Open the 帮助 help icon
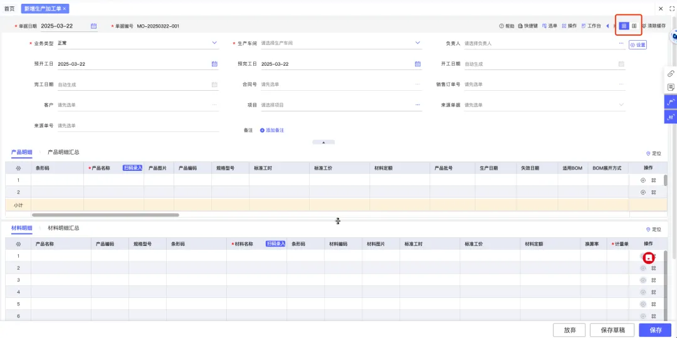The width and height of the screenshot is (677, 338). 501,26
